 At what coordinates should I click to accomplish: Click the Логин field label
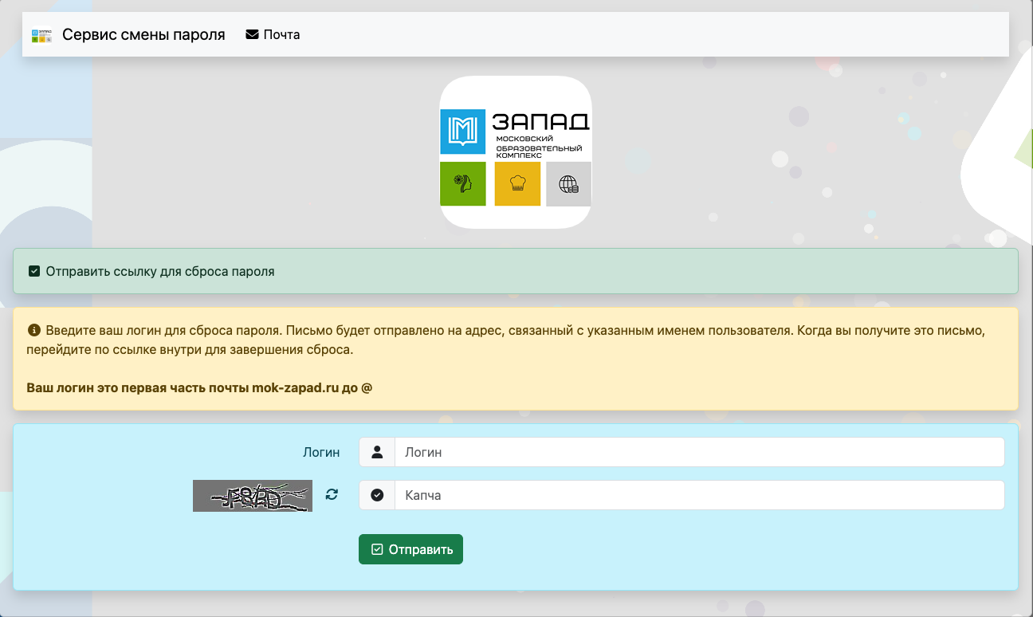coord(321,452)
